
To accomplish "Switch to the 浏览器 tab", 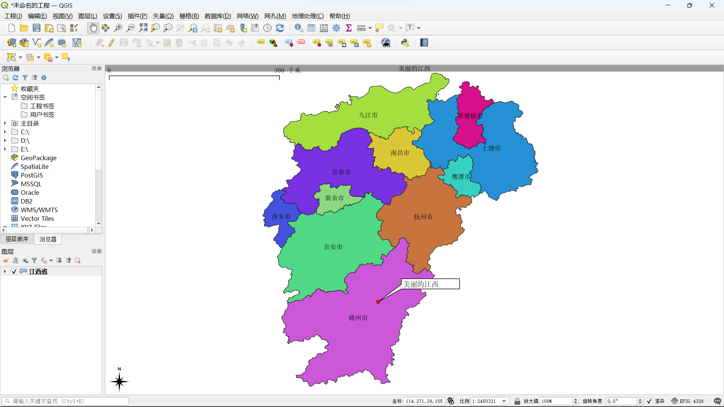I will pos(48,239).
